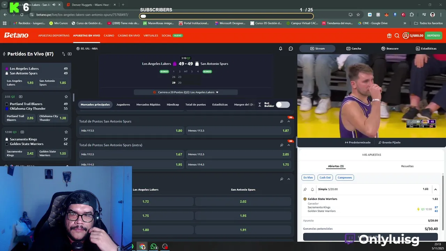The width and height of the screenshot is (446, 251).
Task: Open the Chrome apps grid in the bookmarks bar
Action: 5,23
